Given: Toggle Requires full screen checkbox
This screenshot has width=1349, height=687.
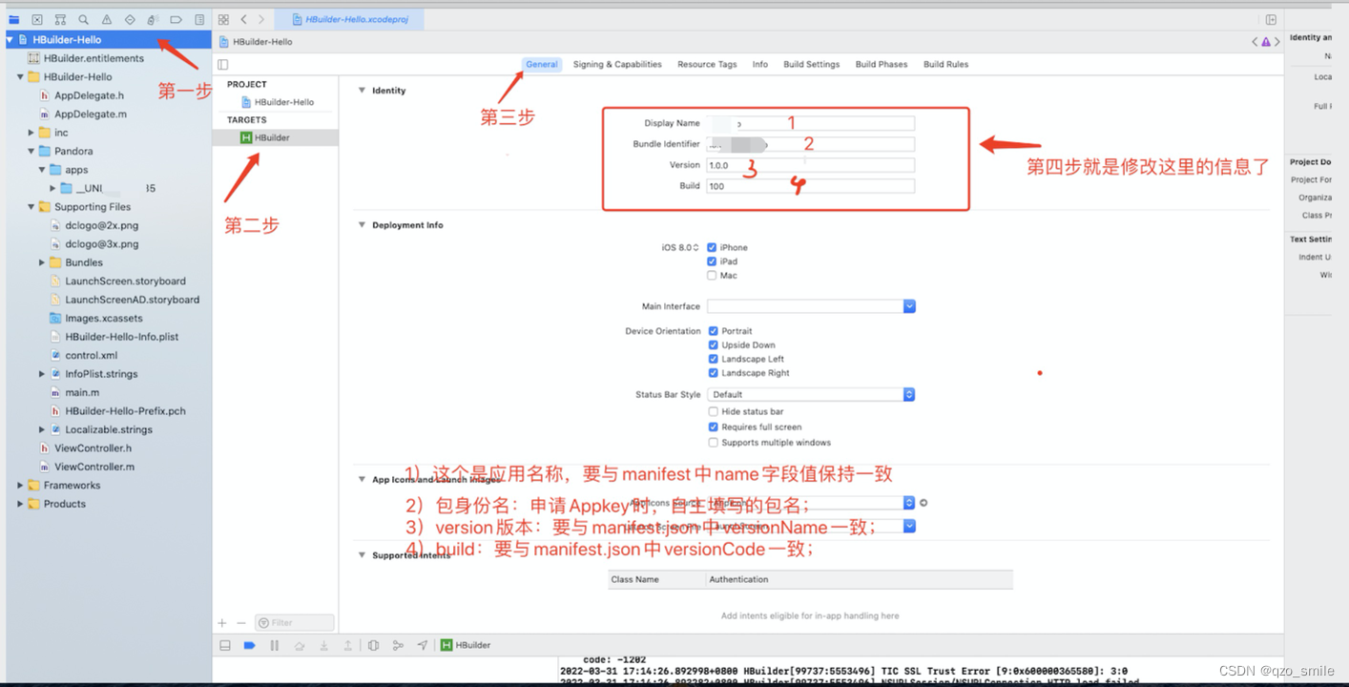Looking at the screenshot, I should tap(714, 427).
